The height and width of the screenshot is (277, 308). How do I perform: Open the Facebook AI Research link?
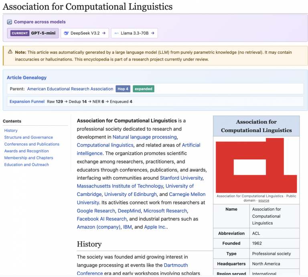click(x=102, y=219)
